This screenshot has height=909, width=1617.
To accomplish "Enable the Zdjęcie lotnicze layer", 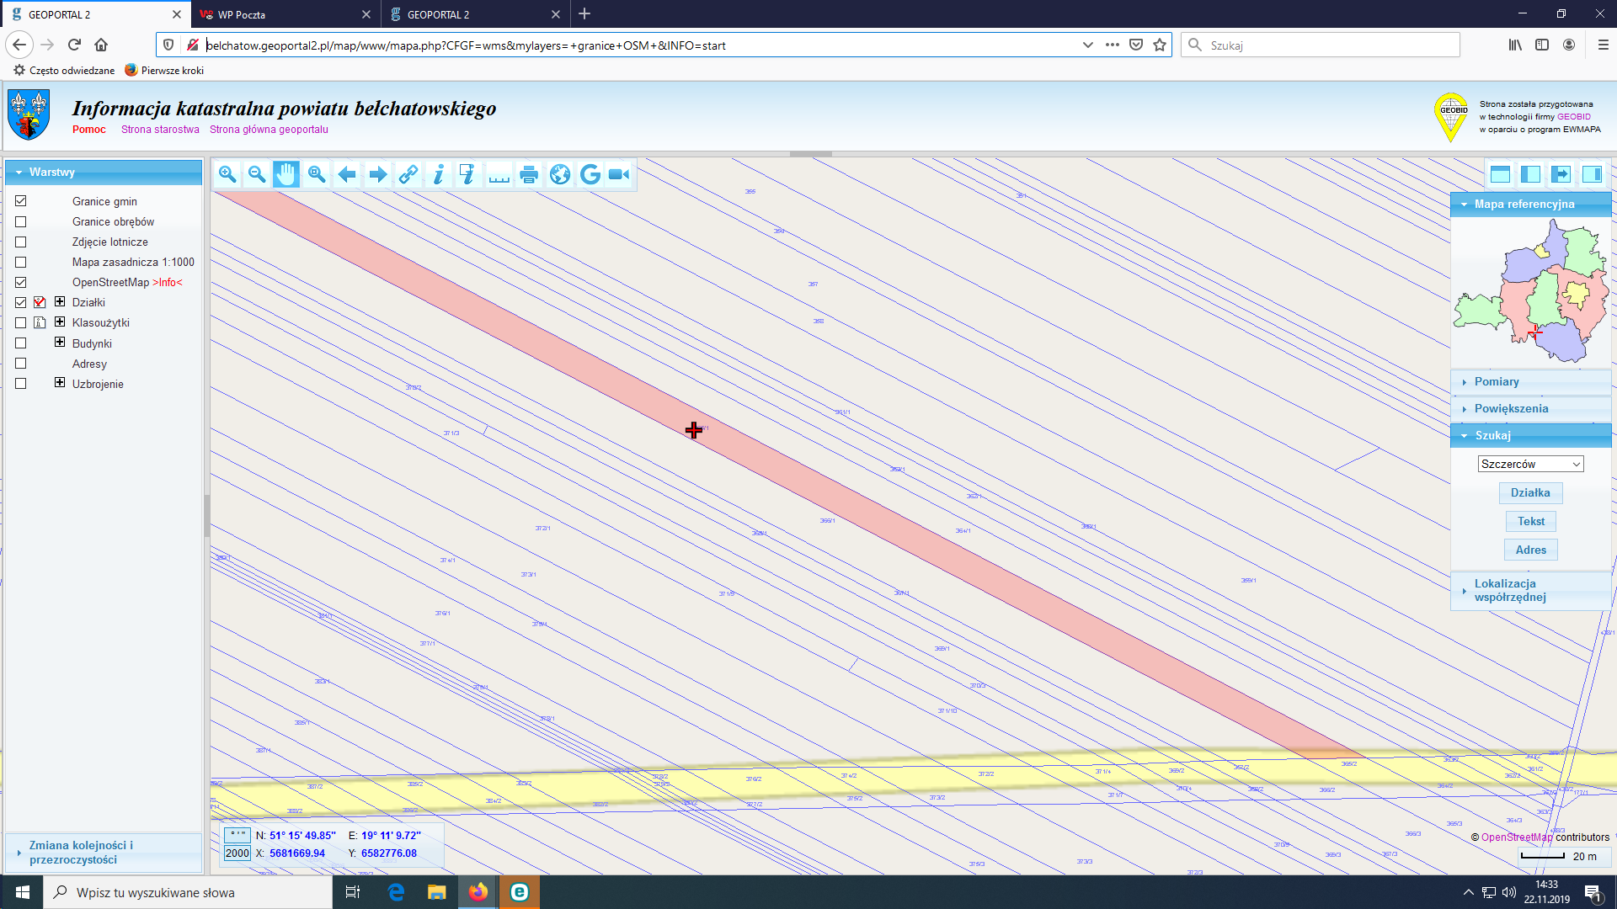I will (x=21, y=242).
